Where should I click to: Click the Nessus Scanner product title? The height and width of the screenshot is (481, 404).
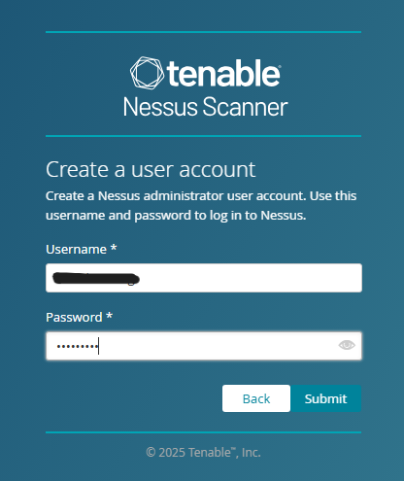(x=205, y=107)
